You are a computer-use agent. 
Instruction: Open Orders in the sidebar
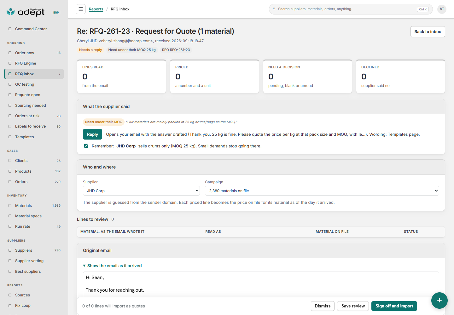(x=34, y=182)
